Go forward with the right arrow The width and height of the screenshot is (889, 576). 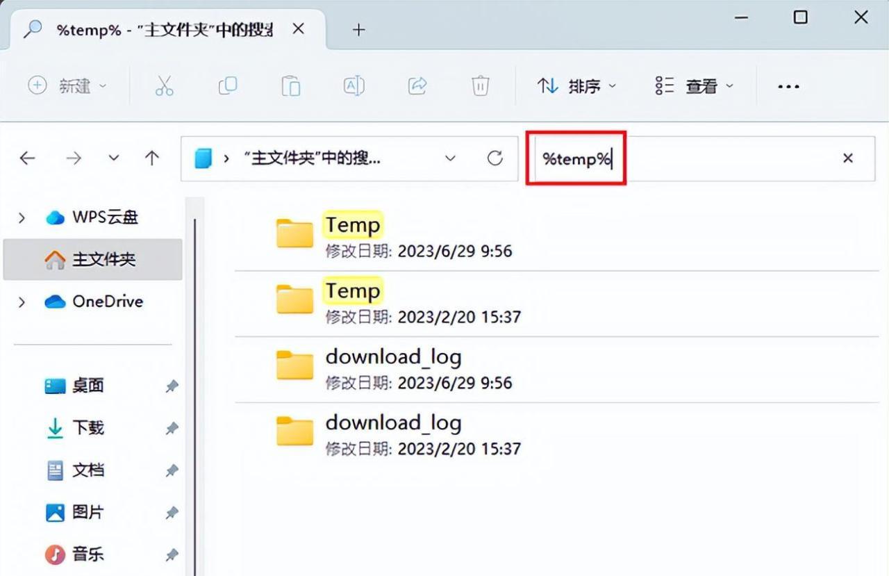point(73,158)
